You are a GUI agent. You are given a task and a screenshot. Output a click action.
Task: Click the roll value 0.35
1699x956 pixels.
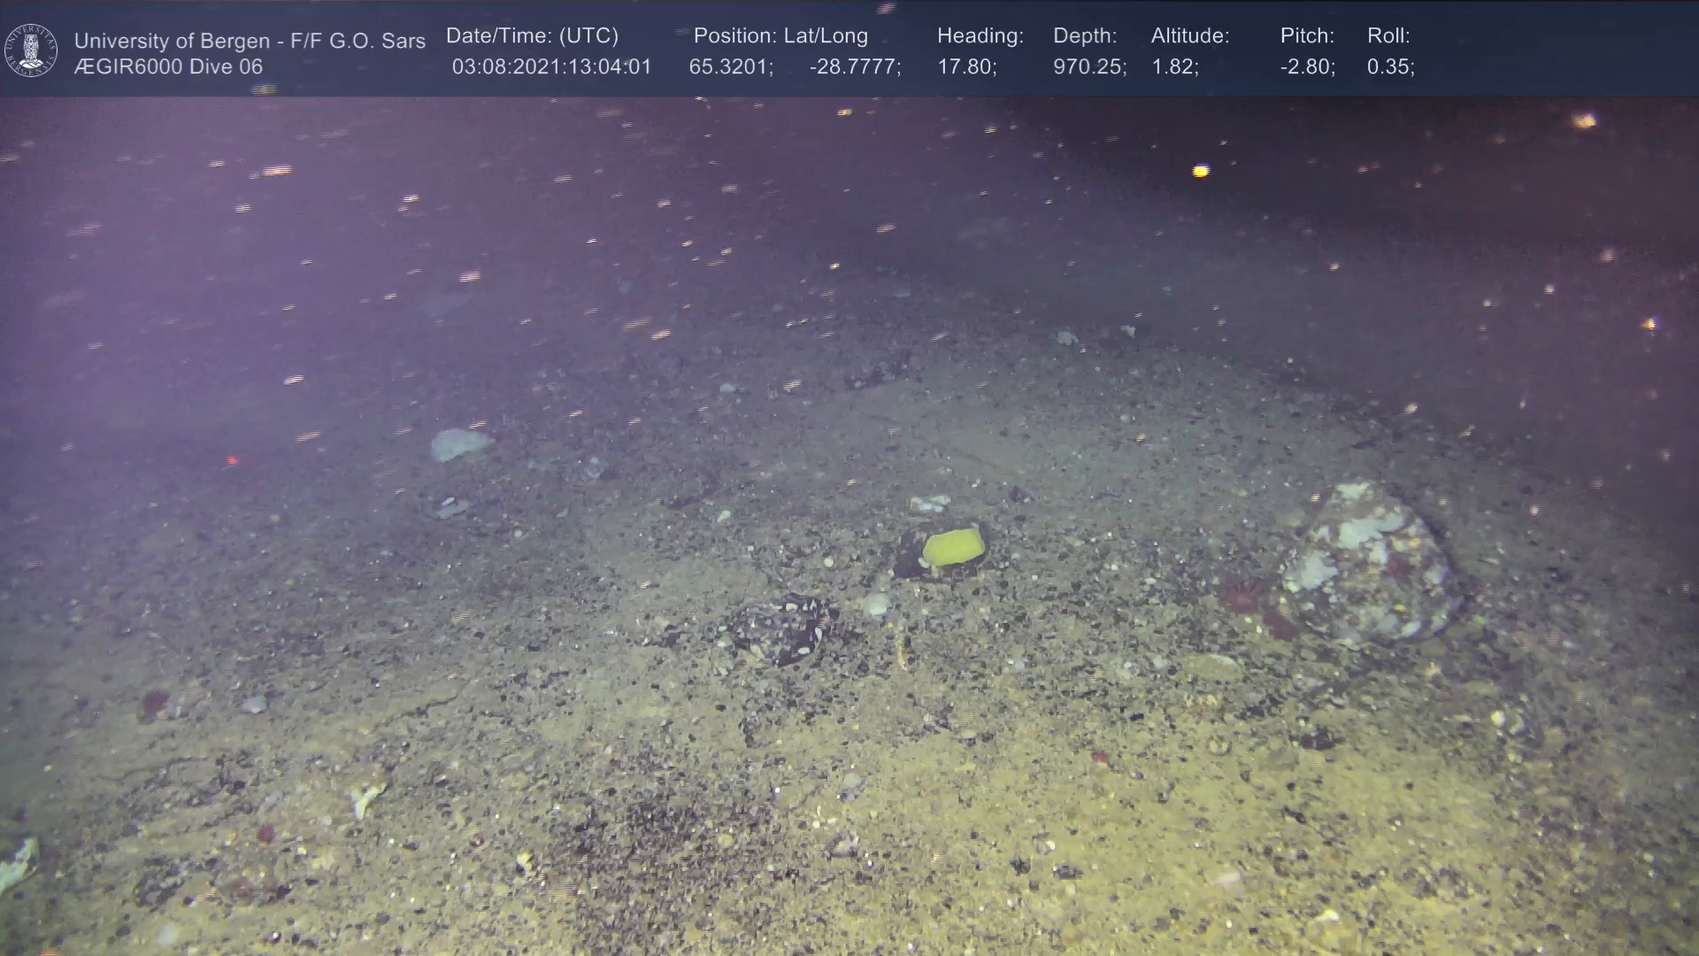(x=1390, y=67)
